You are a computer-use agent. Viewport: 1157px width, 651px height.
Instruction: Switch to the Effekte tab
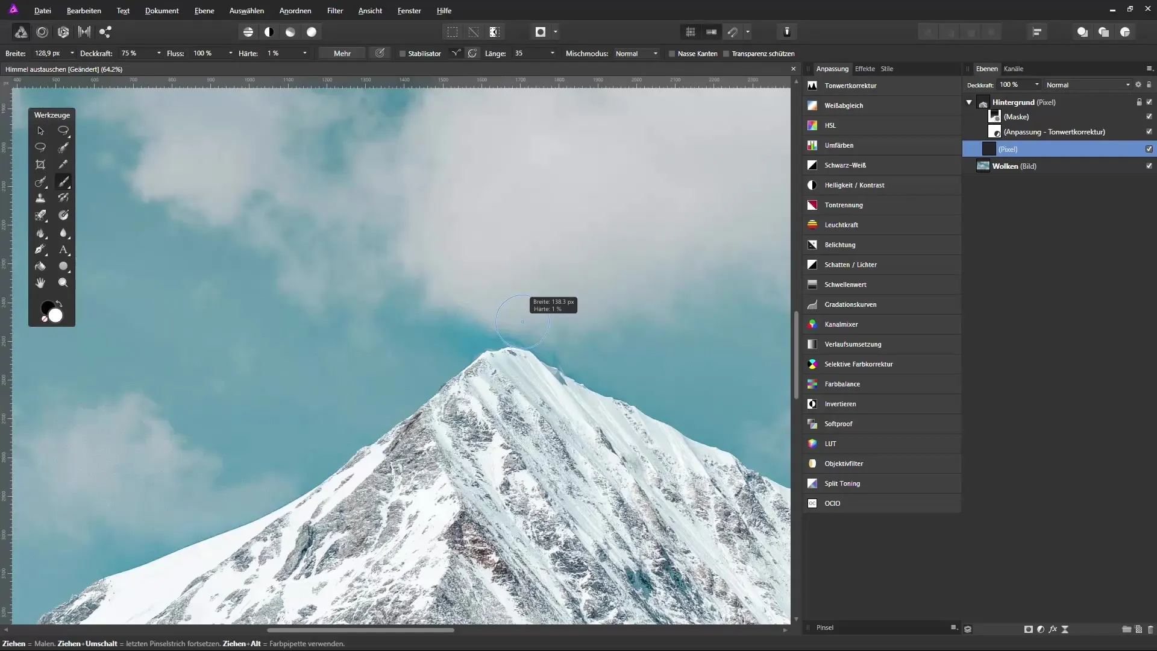tap(865, 69)
